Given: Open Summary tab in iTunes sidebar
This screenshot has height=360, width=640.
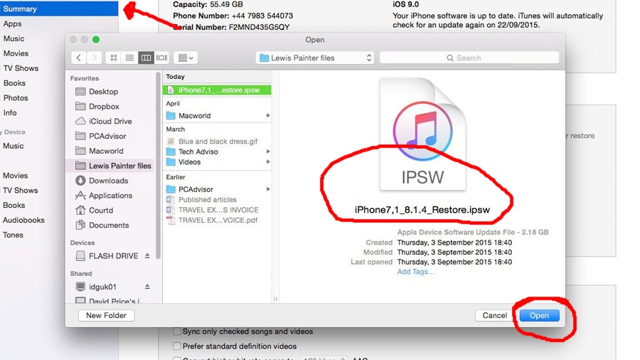Looking at the screenshot, I should point(59,9).
